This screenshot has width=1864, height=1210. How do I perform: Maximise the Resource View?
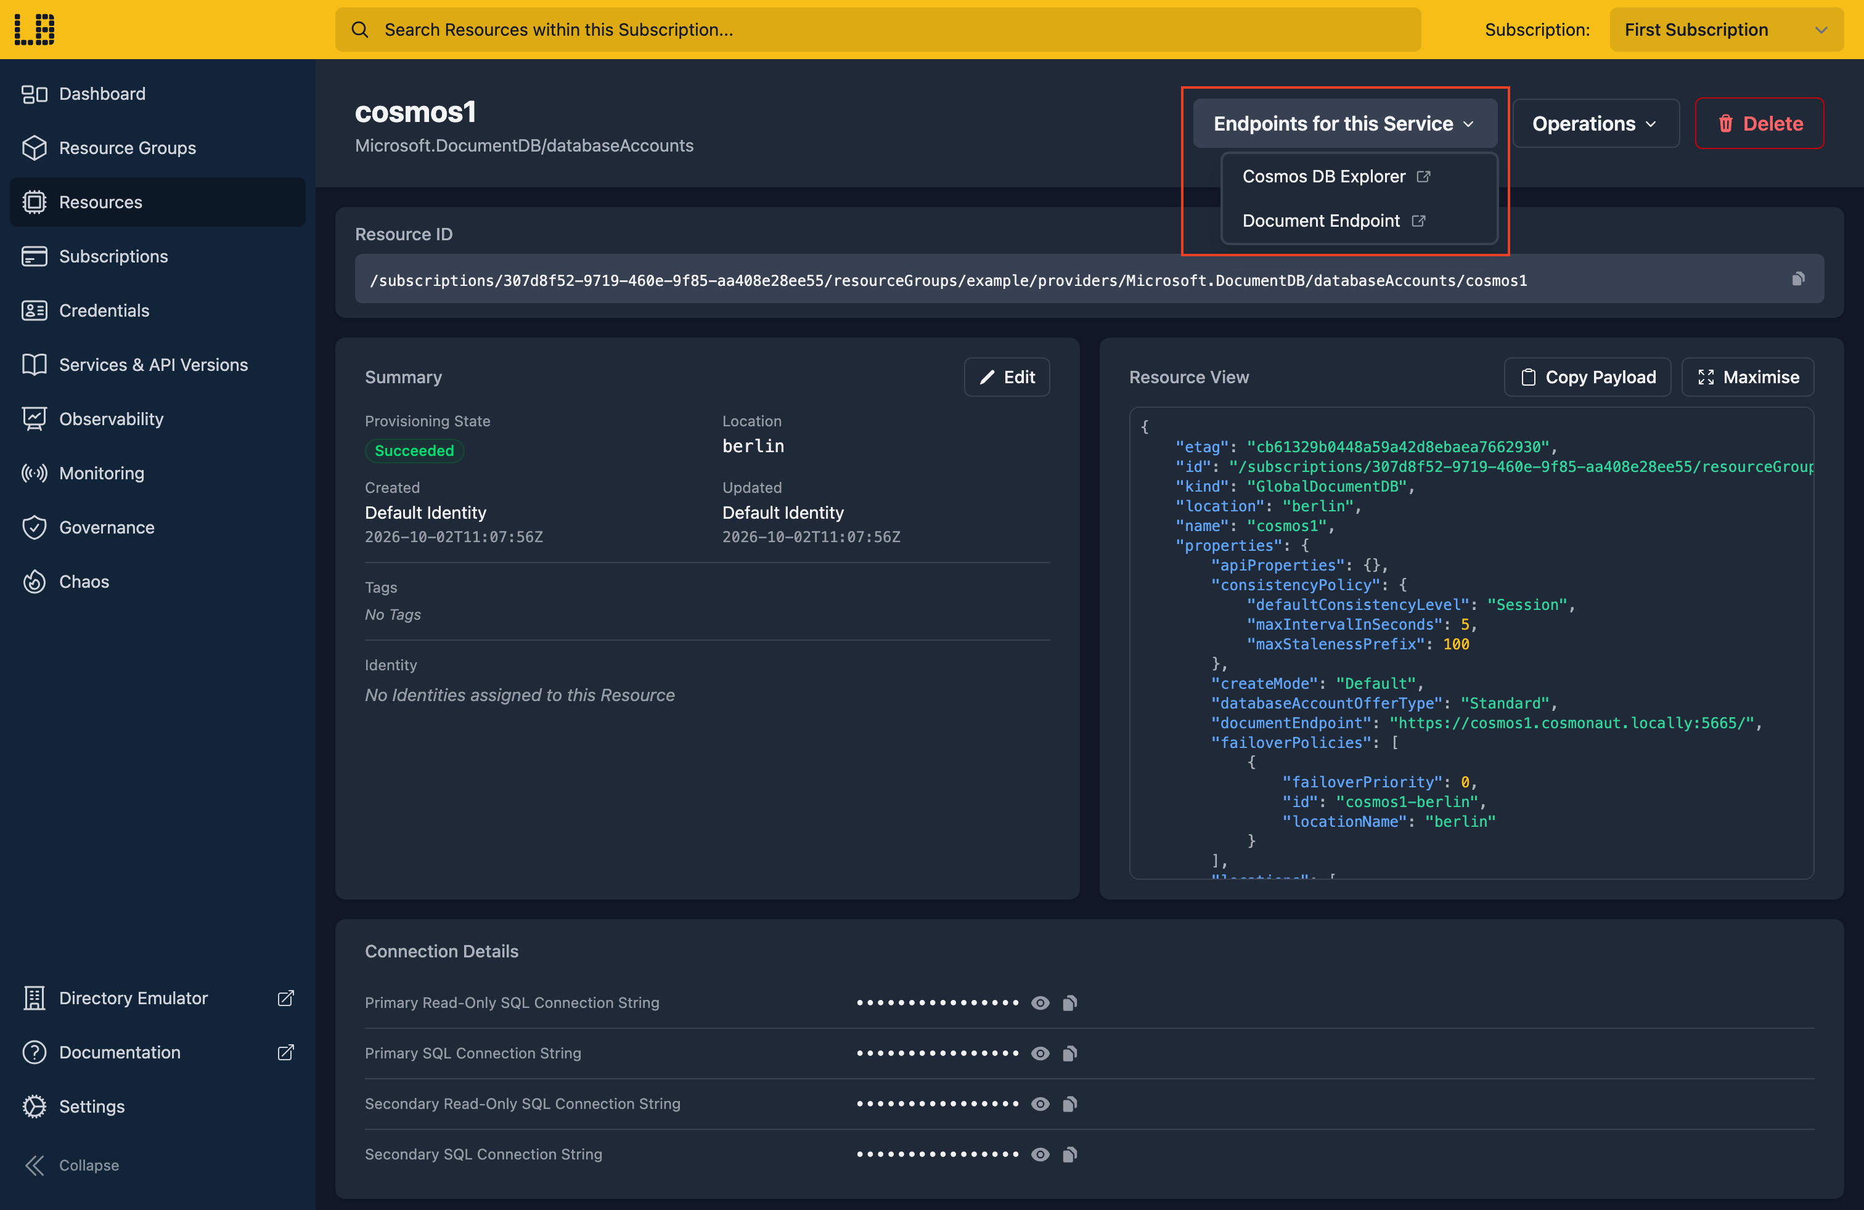1747,377
